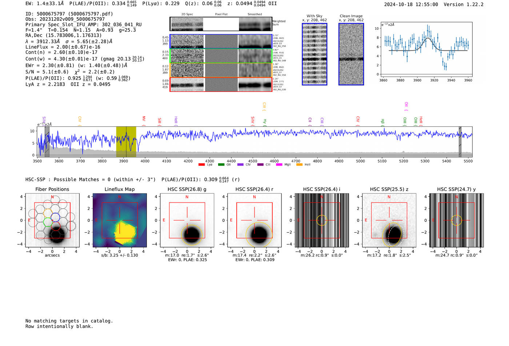Open the Lineflux Map image

tap(120, 220)
